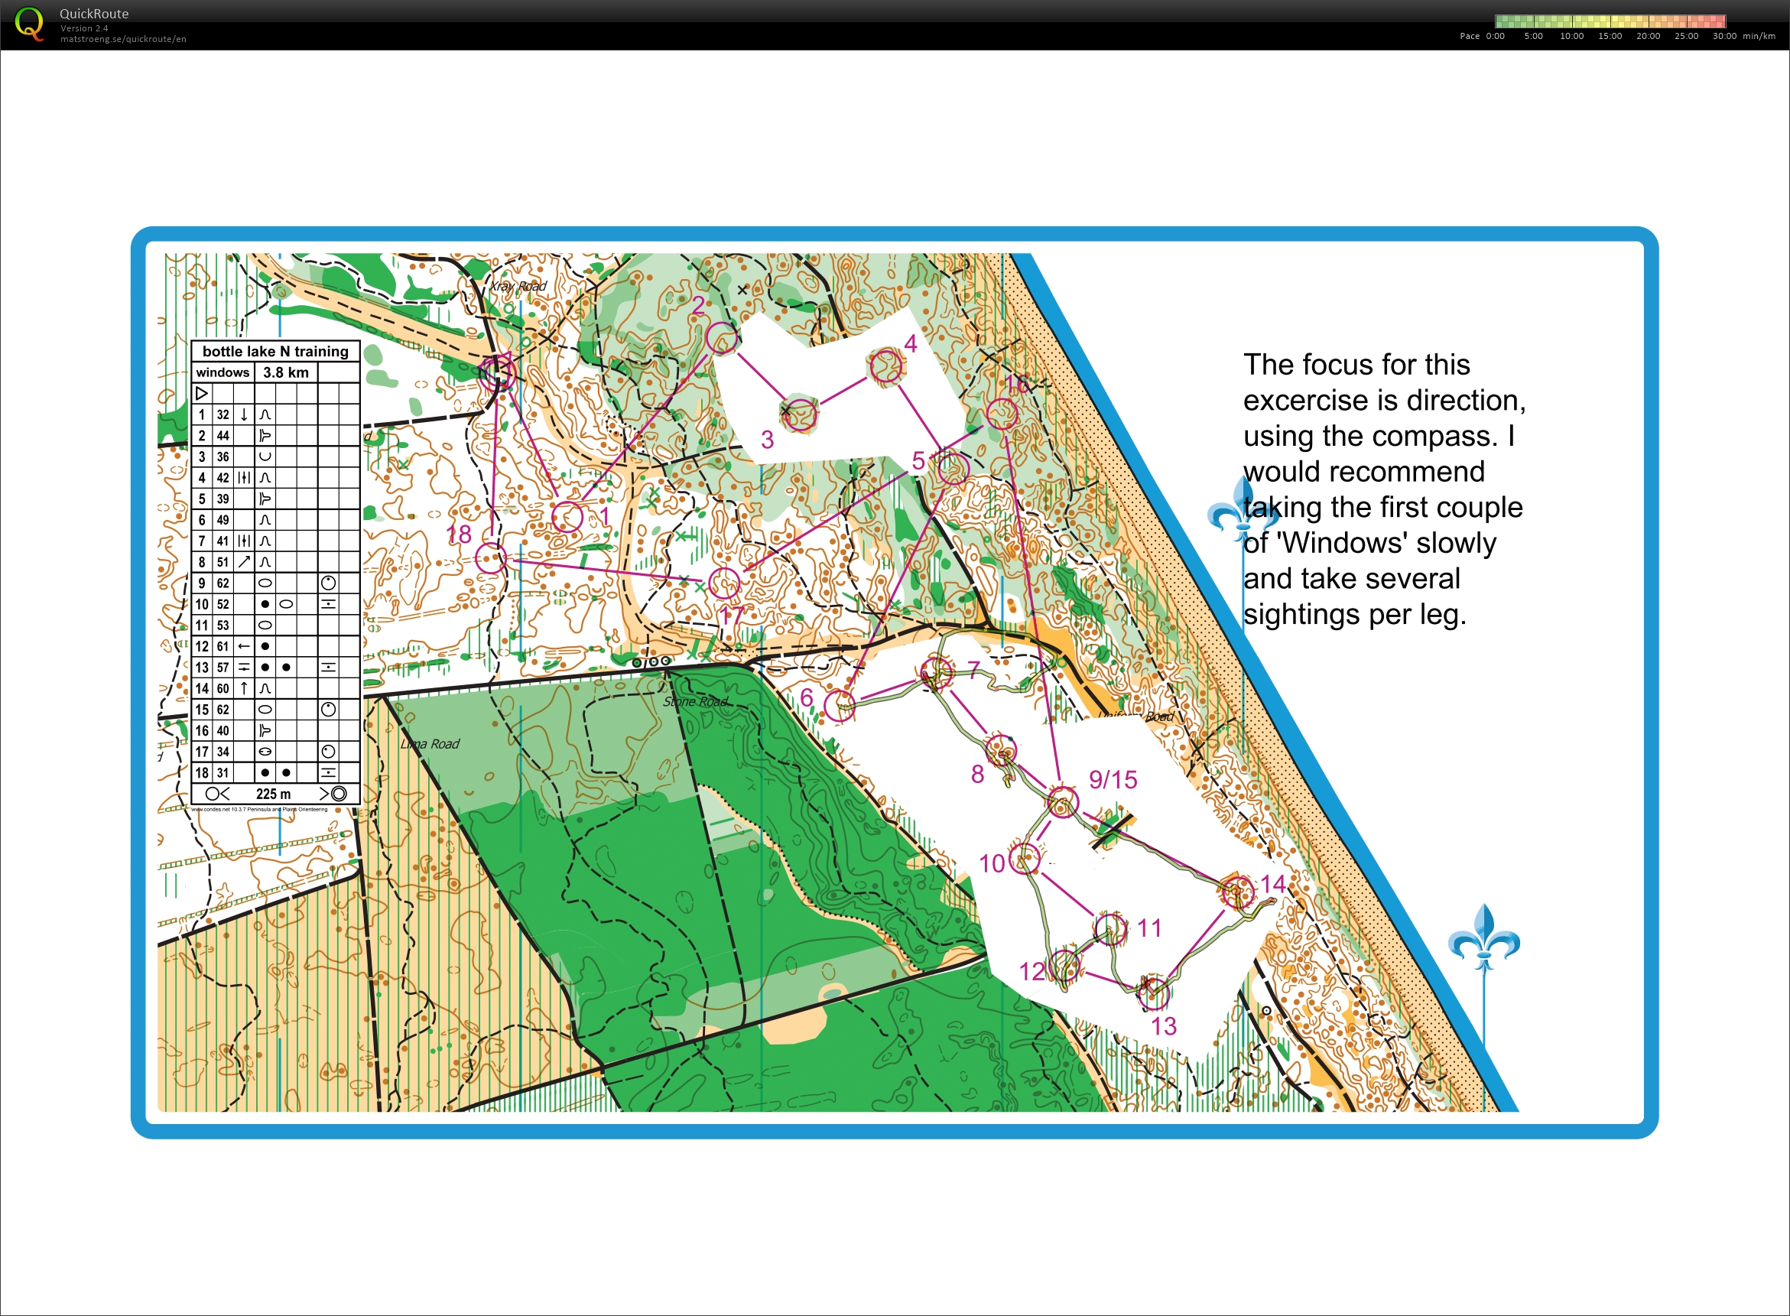Click the black X marker near control 9/15
Screen dimensions: 1790x1316
(x=1113, y=830)
